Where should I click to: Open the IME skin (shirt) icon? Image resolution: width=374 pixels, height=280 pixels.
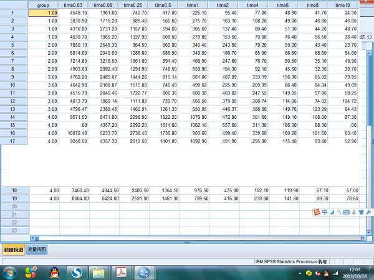361,212
